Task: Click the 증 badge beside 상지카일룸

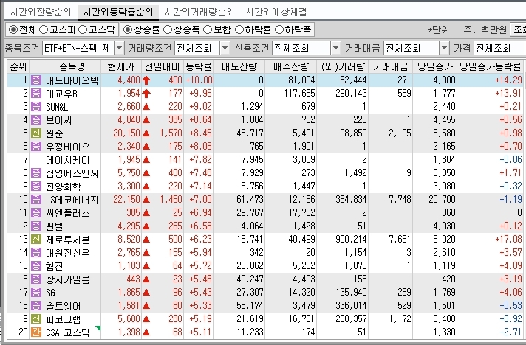Action: (36, 279)
